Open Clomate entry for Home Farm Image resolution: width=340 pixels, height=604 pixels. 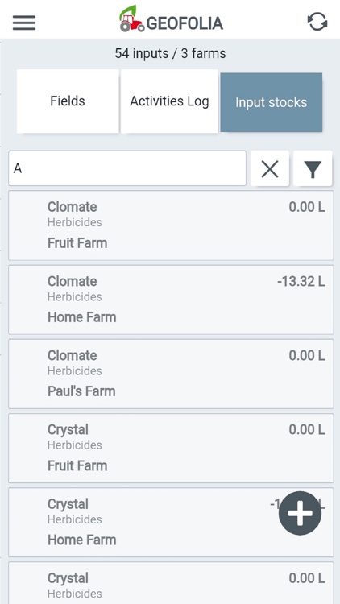(171, 300)
